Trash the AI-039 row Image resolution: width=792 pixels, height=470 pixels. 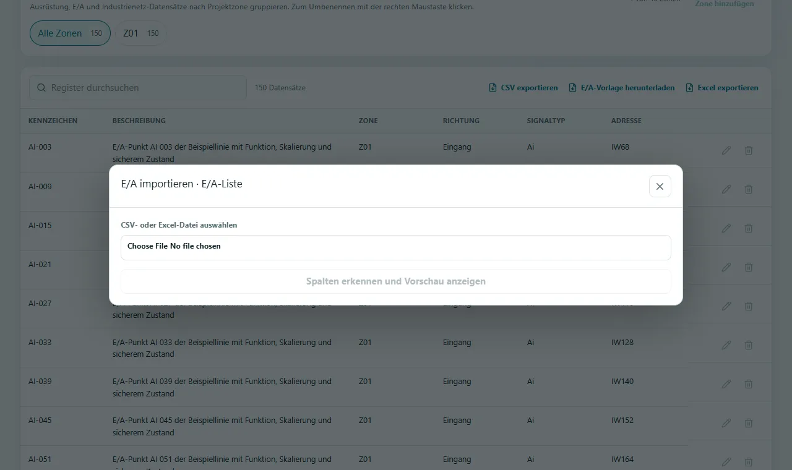(x=749, y=384)
